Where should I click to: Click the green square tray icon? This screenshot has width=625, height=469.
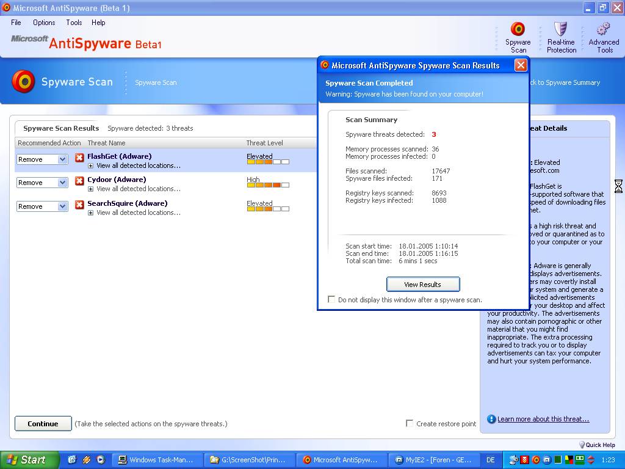point(580,460)
